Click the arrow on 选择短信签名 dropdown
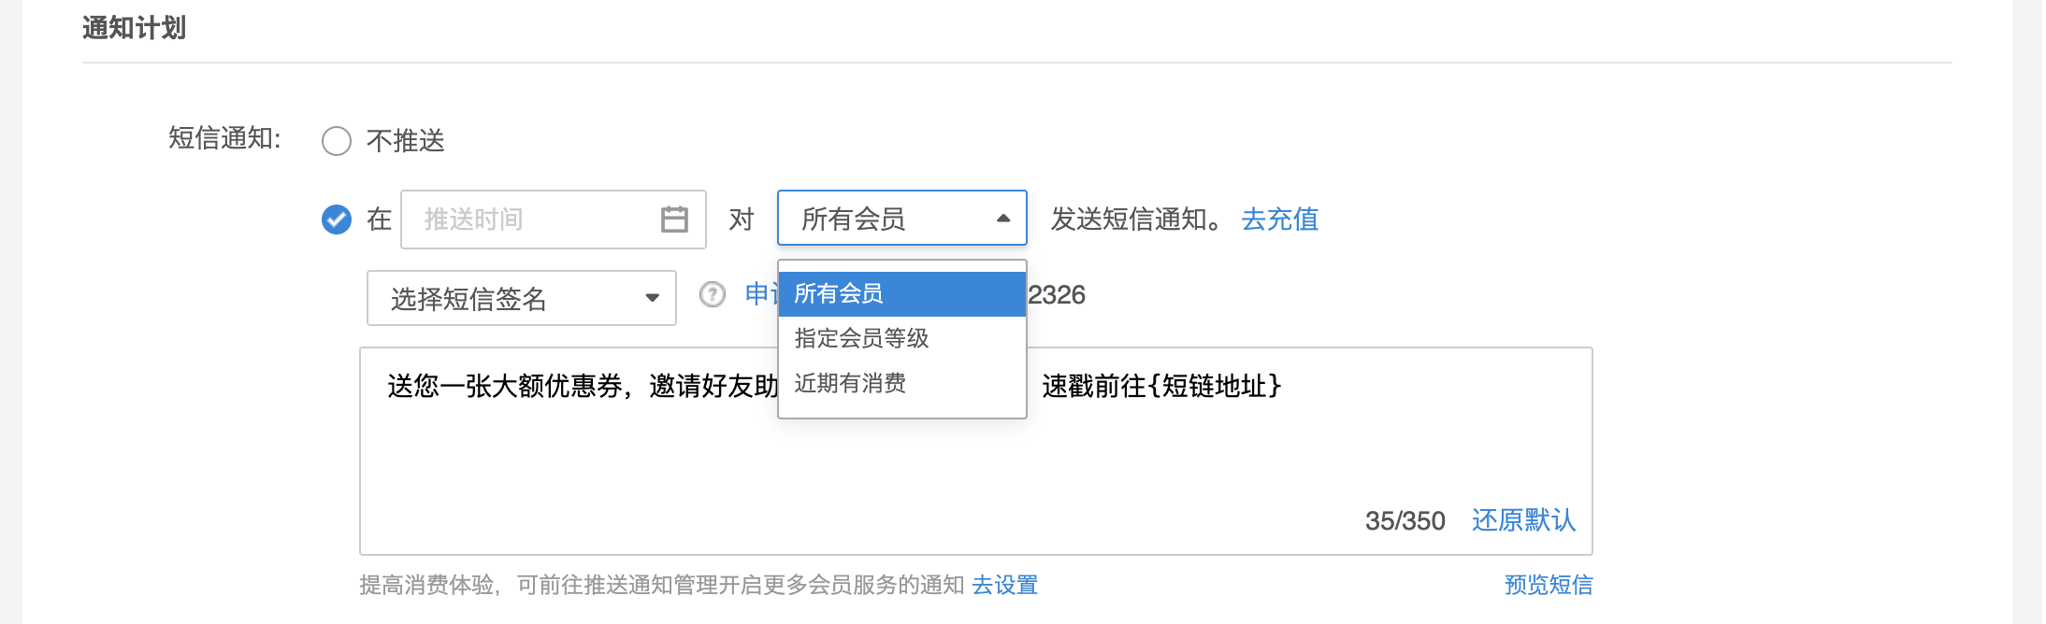The width and height of the screenshot is (2046, 624). tap(652, 298)
